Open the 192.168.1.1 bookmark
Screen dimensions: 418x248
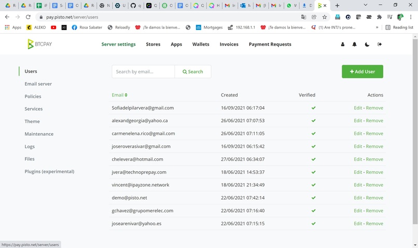pyautogui.click(x=242, y=27)
